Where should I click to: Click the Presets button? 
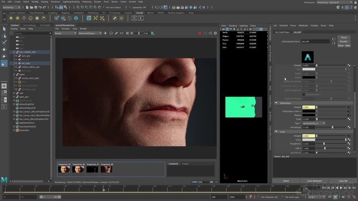point(344,41)
